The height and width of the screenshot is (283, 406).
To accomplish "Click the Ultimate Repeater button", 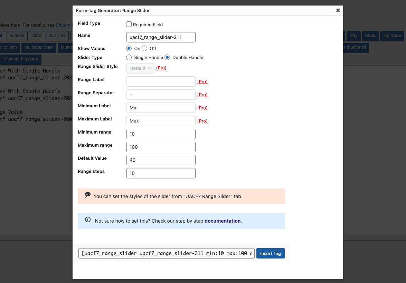I will 21,59.
